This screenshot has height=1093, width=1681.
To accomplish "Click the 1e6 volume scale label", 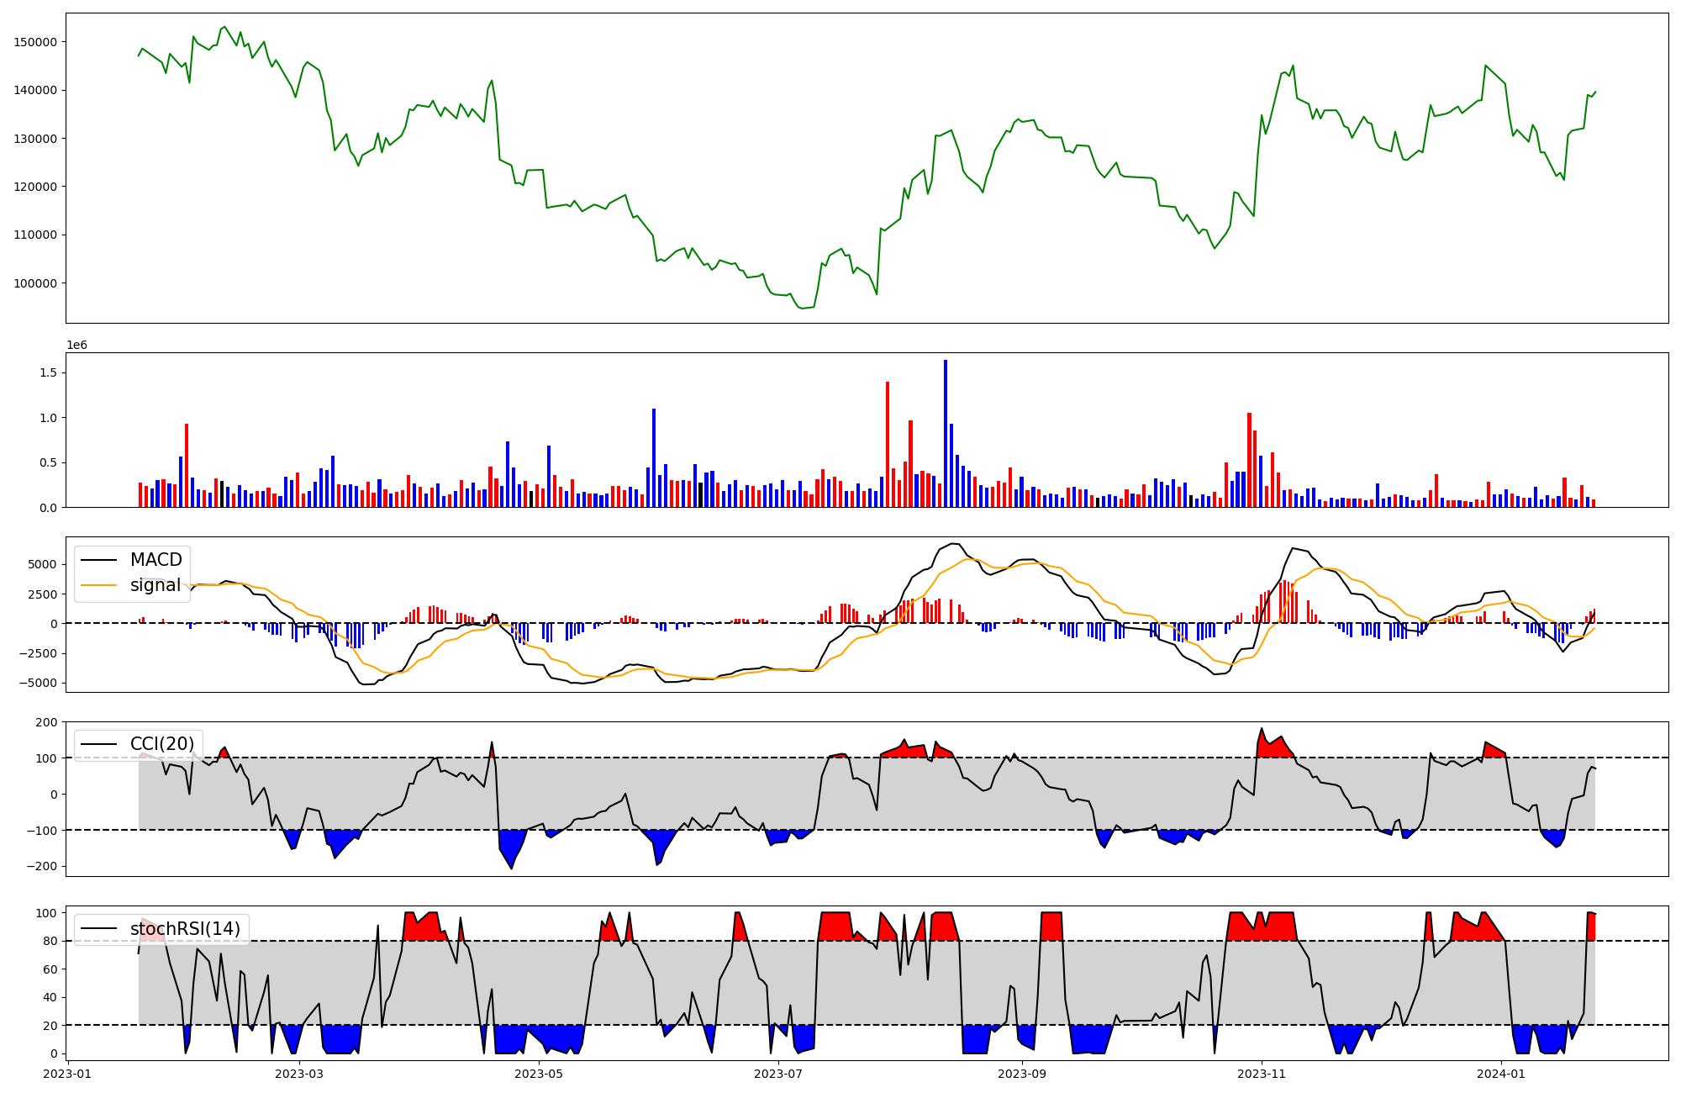I will pyautogui.click(x=76, y=346).
